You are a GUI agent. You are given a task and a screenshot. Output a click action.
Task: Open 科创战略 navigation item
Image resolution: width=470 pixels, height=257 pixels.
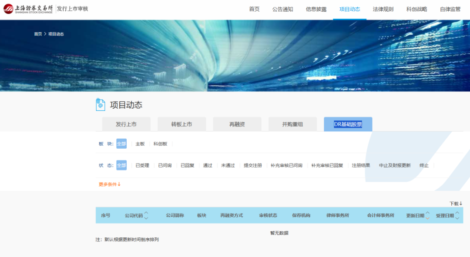pos(416,9)
